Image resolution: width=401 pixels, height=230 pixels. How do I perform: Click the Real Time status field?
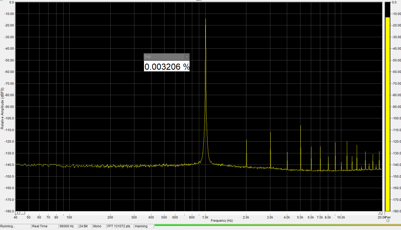click(x=45, y=226)
